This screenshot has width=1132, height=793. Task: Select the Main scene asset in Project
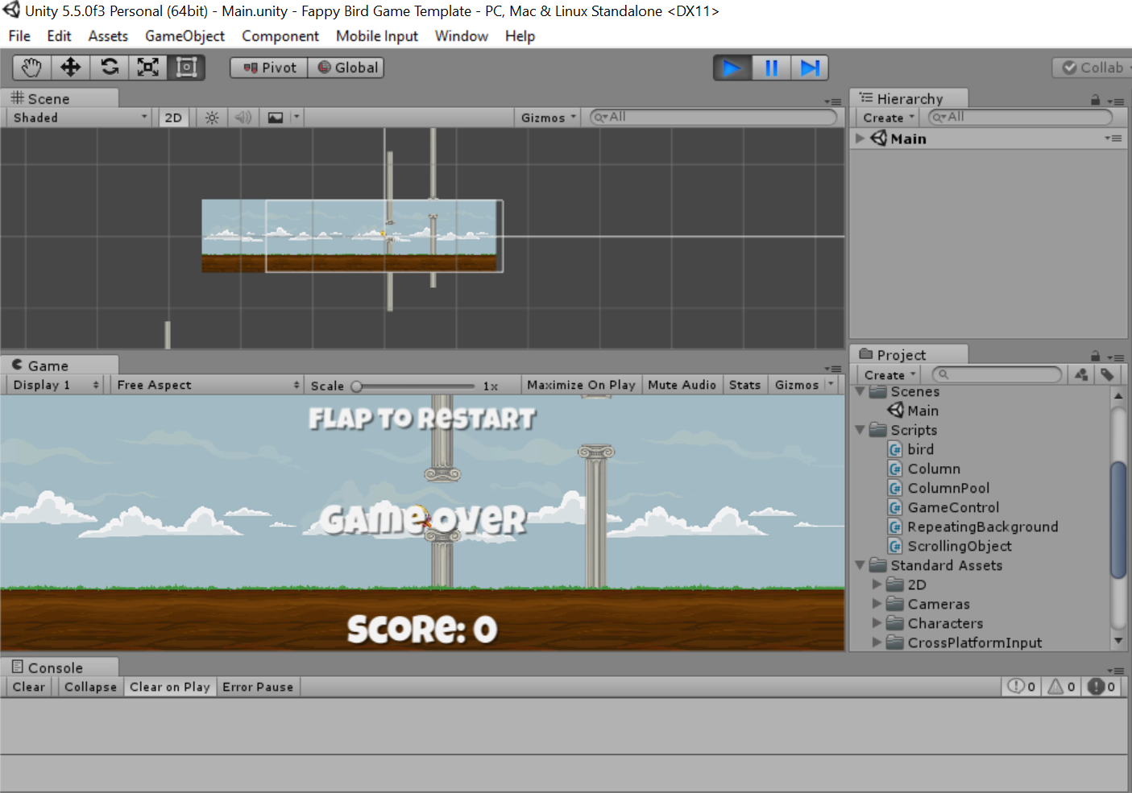(914, 411)
